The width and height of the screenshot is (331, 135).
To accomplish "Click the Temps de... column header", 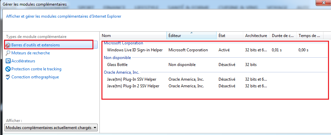I will pyautogui.click(x=310, y=35).
